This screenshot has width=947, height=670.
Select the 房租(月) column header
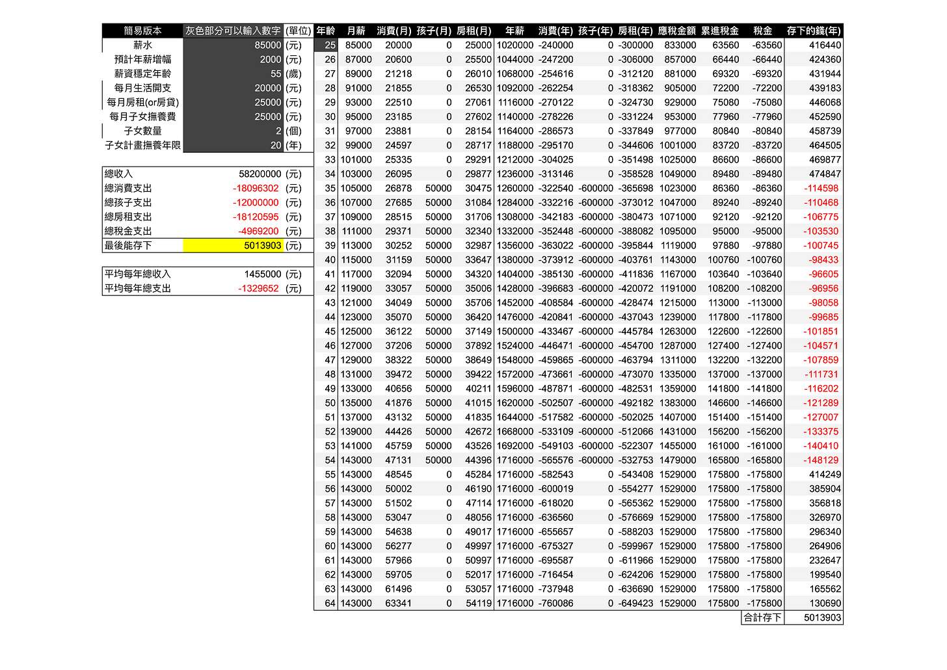pos(474,31)
